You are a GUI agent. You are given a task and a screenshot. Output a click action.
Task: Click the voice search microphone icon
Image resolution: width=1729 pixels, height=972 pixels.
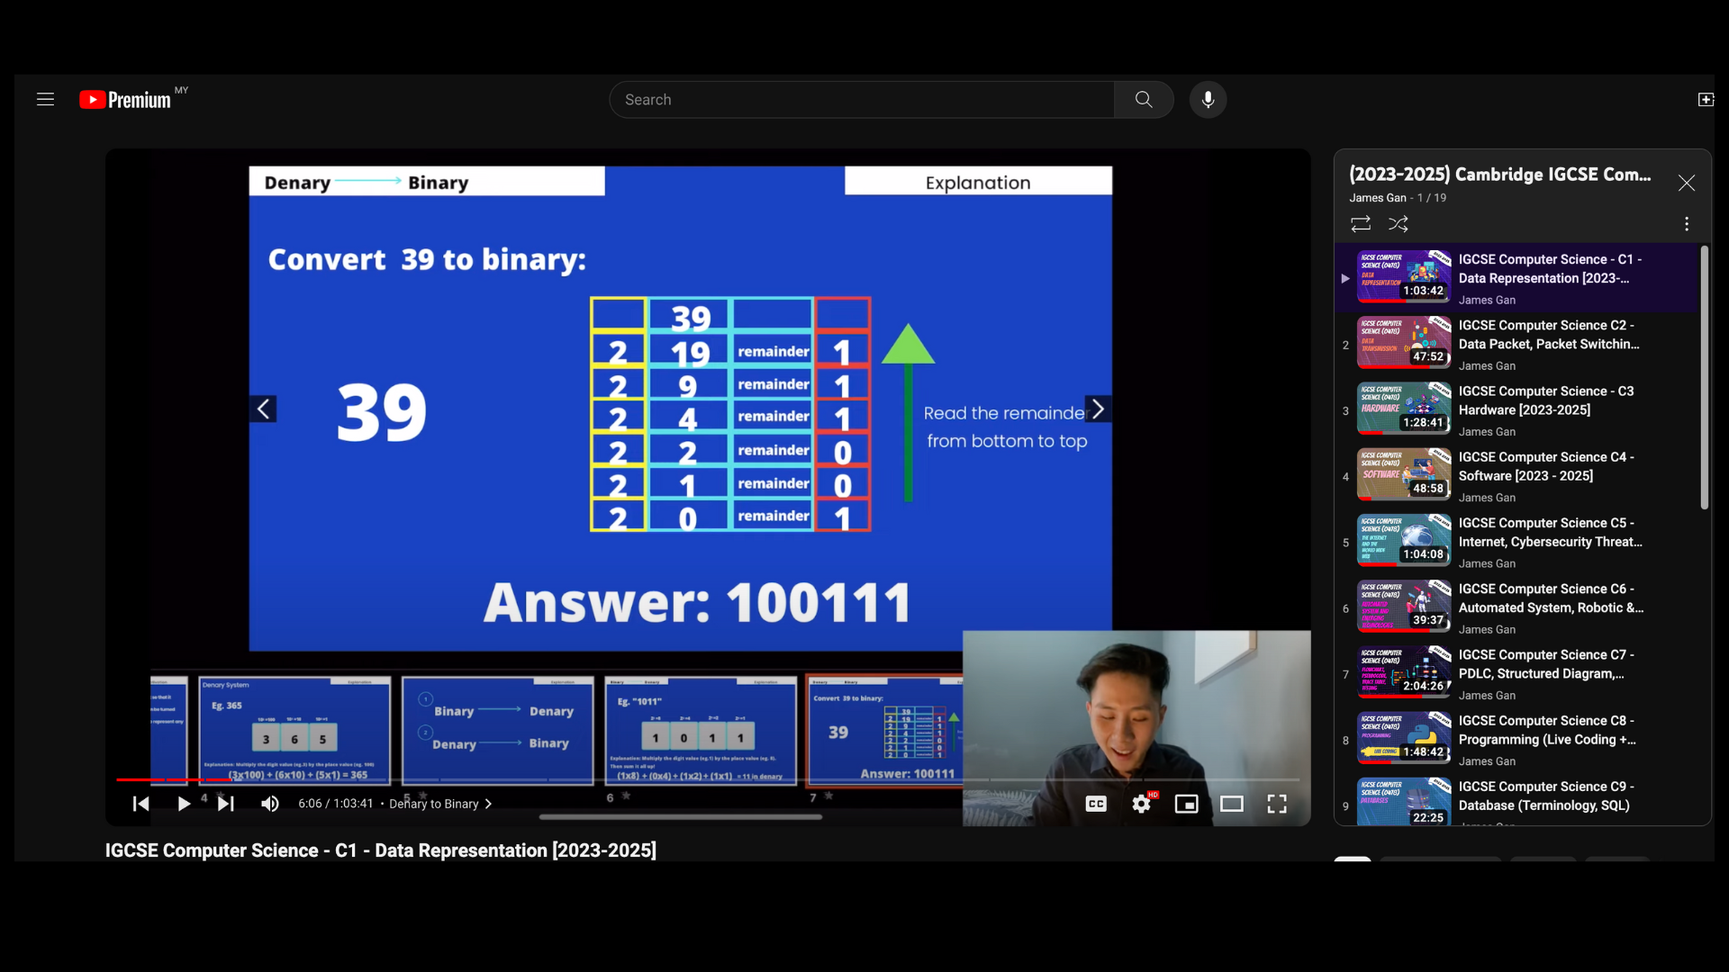click(1208, 99)
